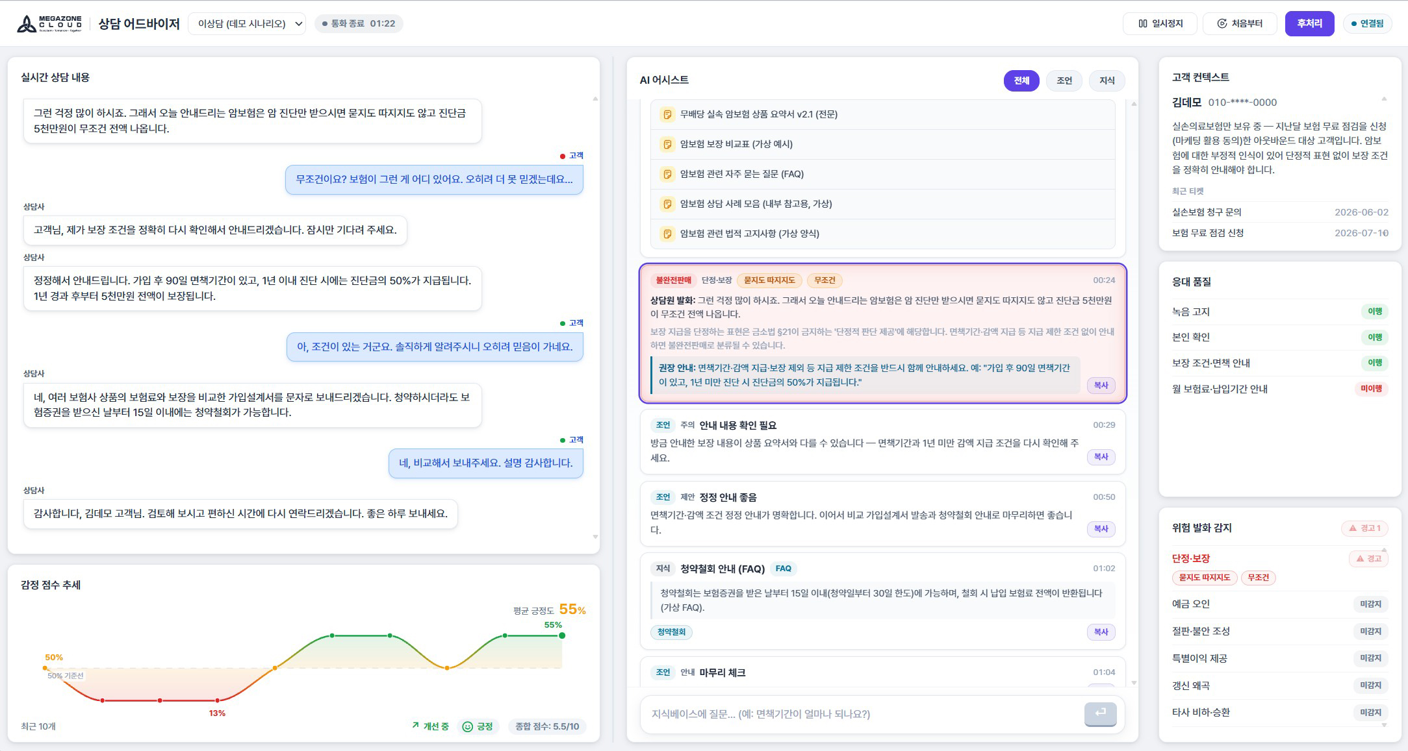Viewport: 1408px width, 751px height.
Task: Open document icon for 암보험 상담 사례 모음
Action: pyautogui.click(x=667, y=204)
